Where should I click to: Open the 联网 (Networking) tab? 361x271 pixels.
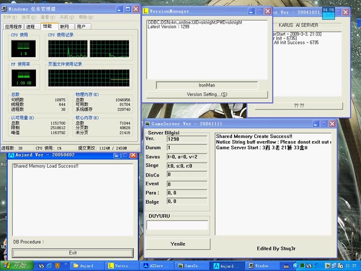64,26
